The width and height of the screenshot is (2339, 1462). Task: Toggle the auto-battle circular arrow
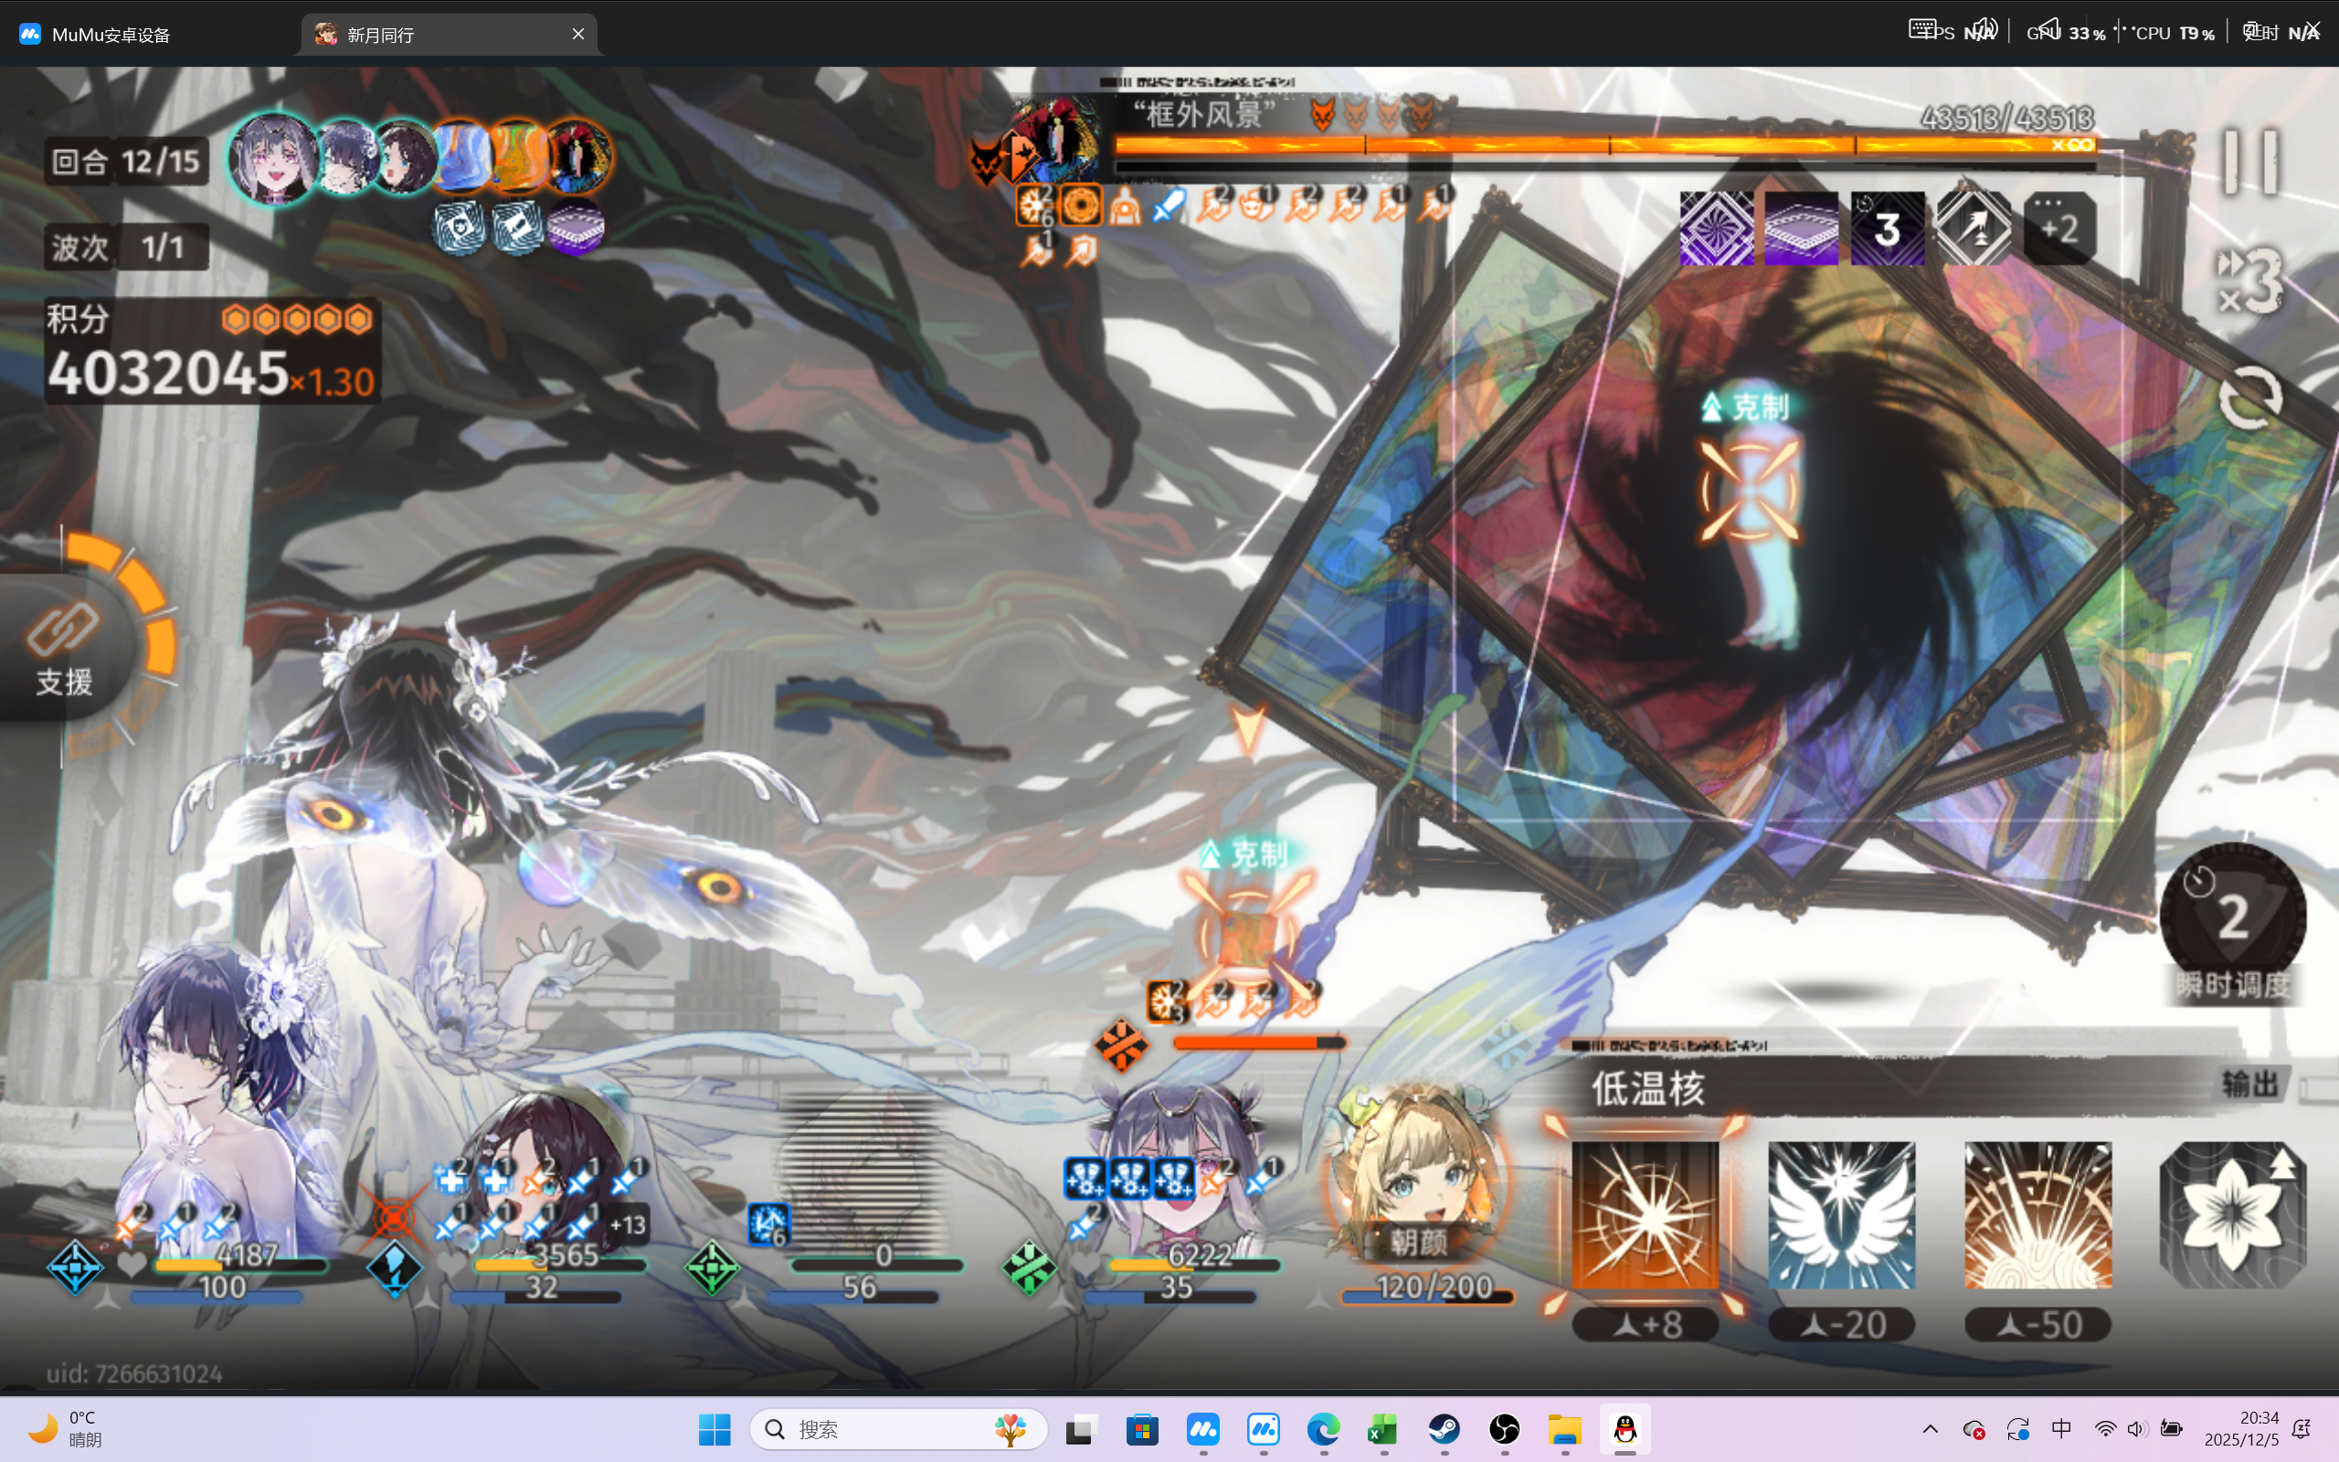(2250, 397)
